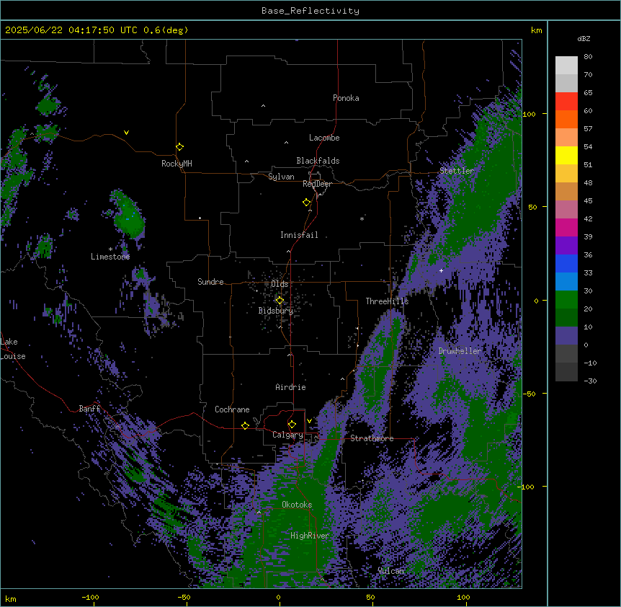
Task: Click the Airdrie city label
Action: coord(291,387)
